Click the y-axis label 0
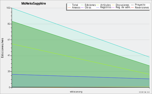Screen dimensions: 152x94 (10, 87)
